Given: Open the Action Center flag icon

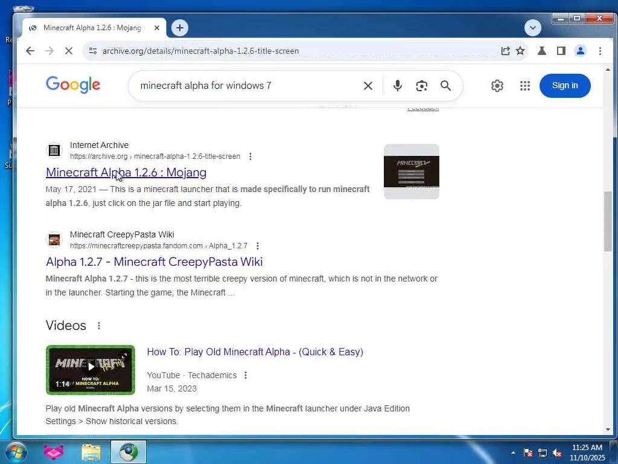Looking at the screenshot, I should click(527, 453).
